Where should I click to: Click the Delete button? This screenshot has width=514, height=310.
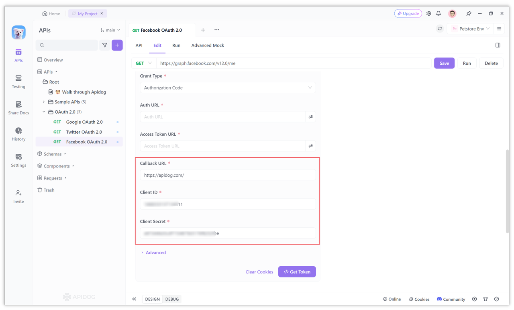pos(491,63)
